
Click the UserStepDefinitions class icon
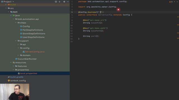tap(21, 37)
